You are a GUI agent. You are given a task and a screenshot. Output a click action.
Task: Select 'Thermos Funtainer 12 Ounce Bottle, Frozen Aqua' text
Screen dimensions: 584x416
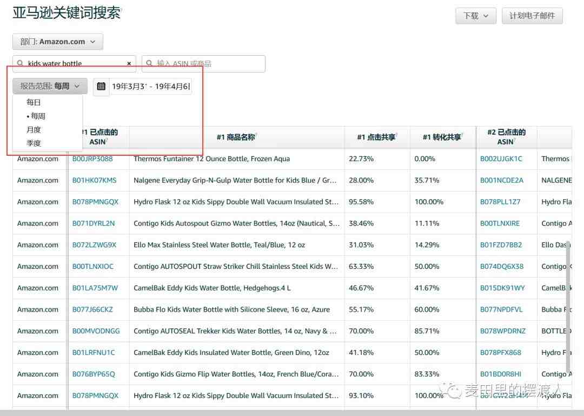click(x=211, y=159)
